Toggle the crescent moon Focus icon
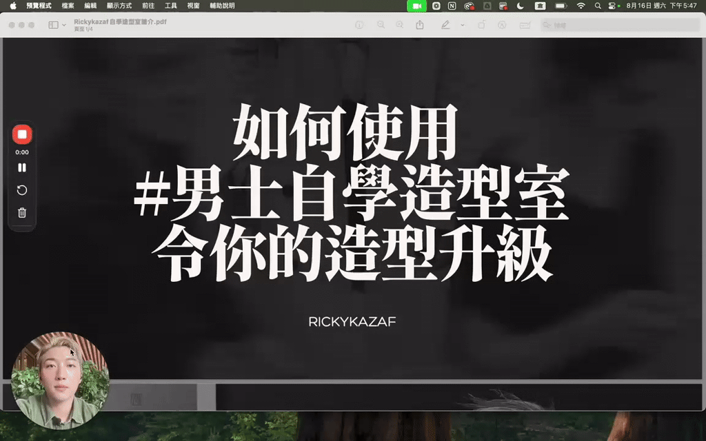This screenshot has height=441, width=706. [521, 6]
